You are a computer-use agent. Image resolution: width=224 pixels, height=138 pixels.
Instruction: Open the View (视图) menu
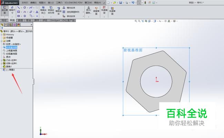pyautogui.click(x=42, y=2)
